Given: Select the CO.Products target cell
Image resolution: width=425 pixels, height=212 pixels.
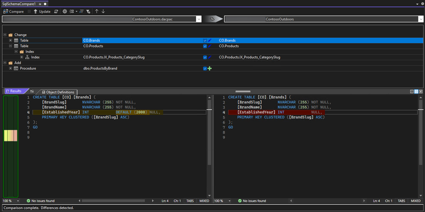Looking at the screenshot, I should 229,46.
